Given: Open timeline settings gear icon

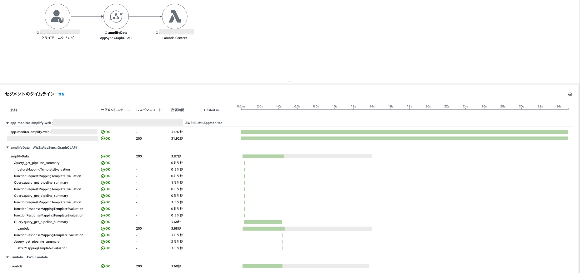Looking at the screenshot, I should coord(570,94).
